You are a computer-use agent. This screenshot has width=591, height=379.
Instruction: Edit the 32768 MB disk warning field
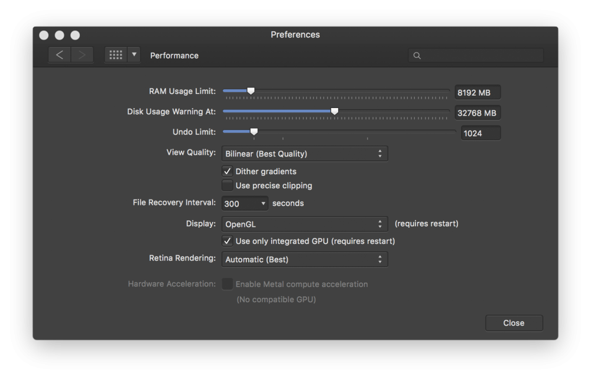pos(478,113)
